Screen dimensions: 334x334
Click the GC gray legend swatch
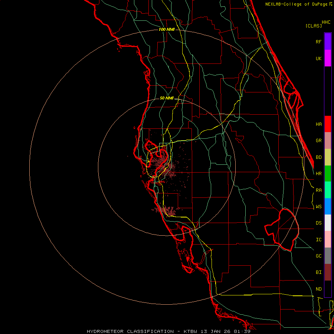[328, 256]
